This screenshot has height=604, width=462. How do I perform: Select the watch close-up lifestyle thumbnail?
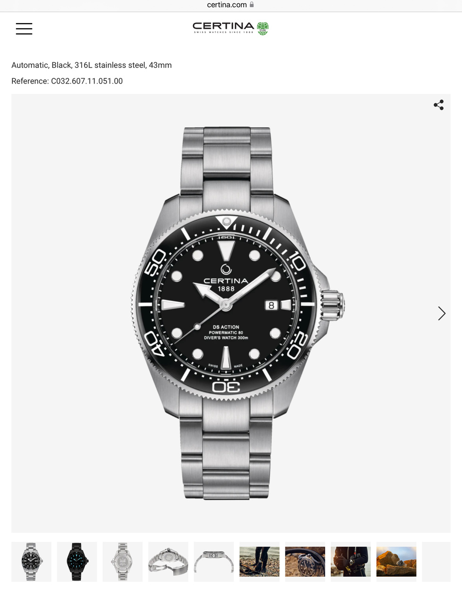pos(305,562)
